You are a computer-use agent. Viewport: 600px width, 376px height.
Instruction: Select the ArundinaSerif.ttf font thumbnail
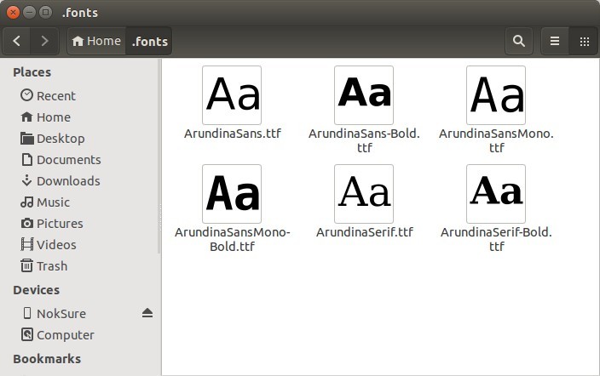tap(364, 194)
